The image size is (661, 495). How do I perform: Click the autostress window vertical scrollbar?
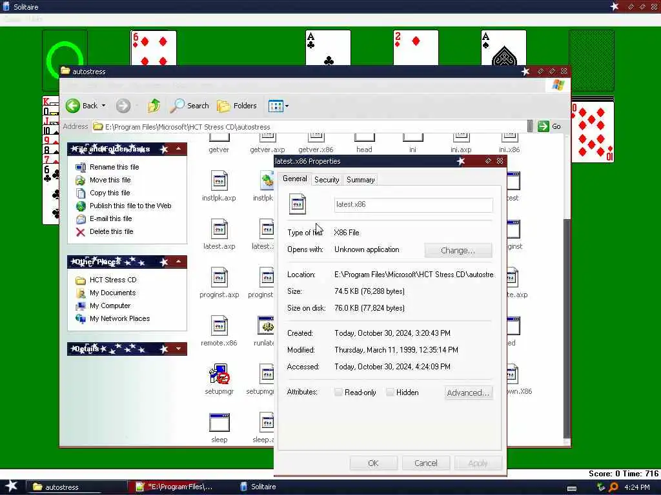pyautogui.click(x=567, y=328)
